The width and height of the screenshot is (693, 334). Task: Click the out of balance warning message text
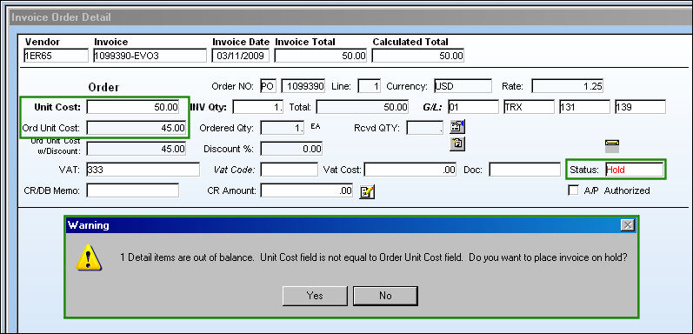[x=374, y=257]
